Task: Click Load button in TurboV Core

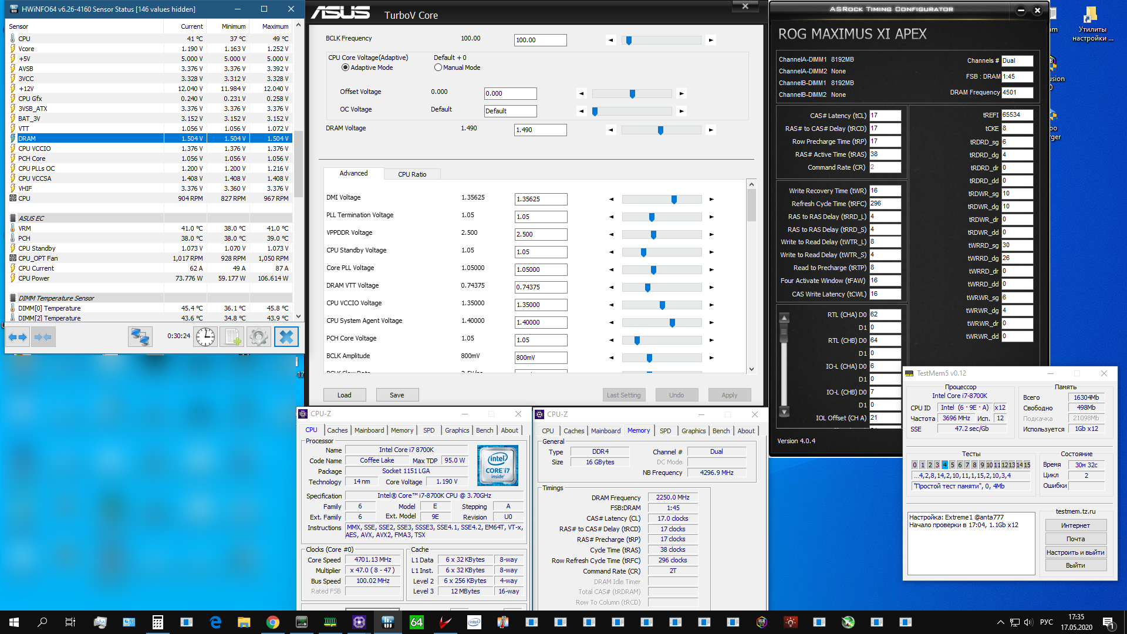Action: 345,395
